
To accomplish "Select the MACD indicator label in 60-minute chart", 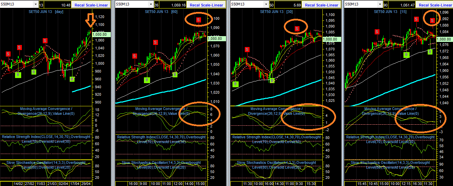I will click(161, 111).
